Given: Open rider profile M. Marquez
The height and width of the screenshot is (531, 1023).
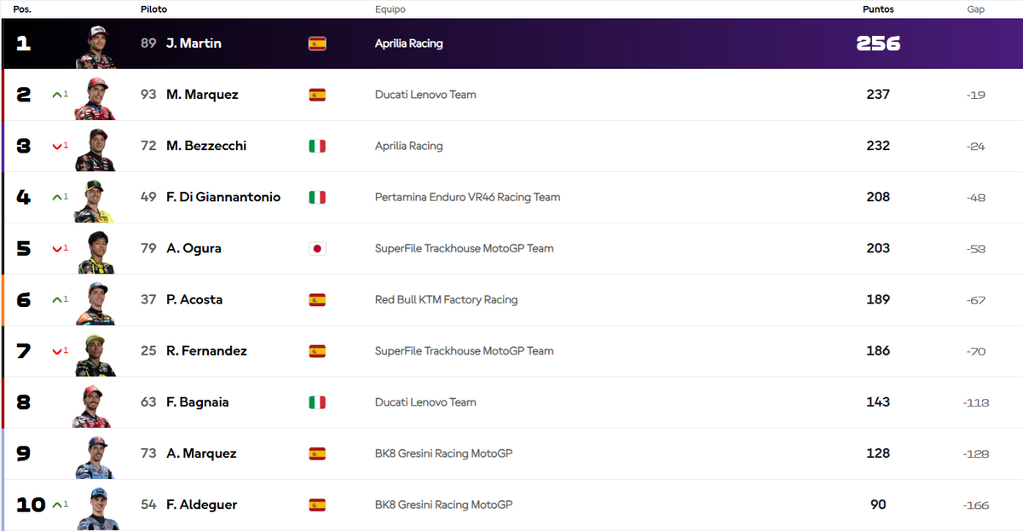Looking at the screenshot, I should pos(202,95).
